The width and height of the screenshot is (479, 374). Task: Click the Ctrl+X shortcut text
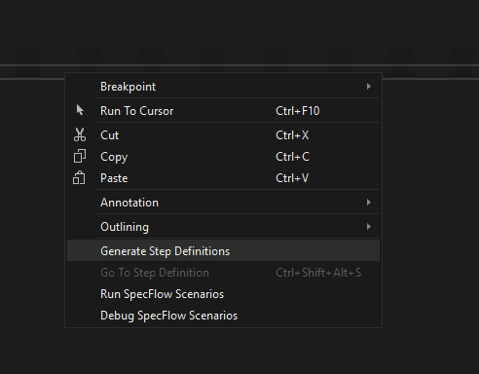pos(292,135)
